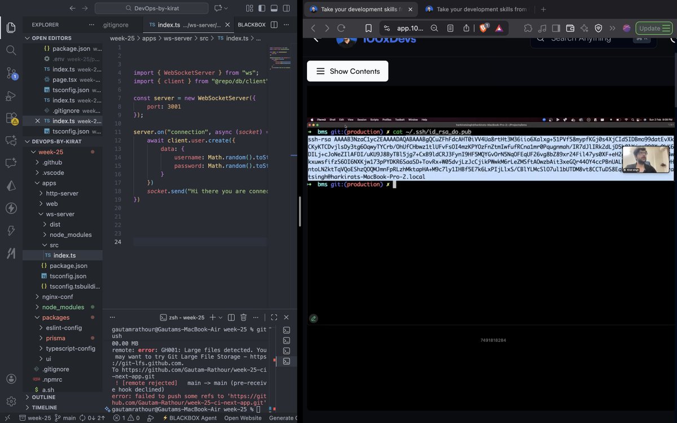Maximize the panel with the expand icon
Screen dimensions: 677x423
click(275, 317)
